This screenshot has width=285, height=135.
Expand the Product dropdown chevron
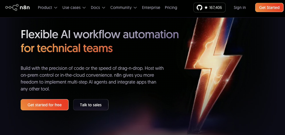click(56, 8)
